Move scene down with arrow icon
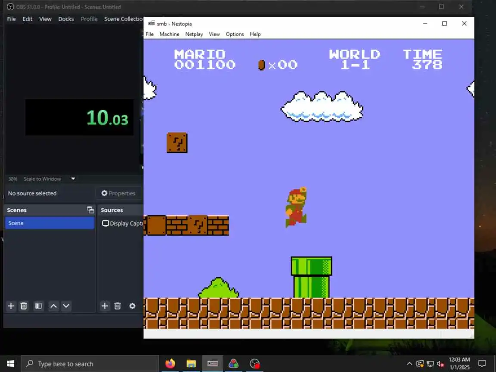This screenshot has height=372, width=496. point(66,306)
